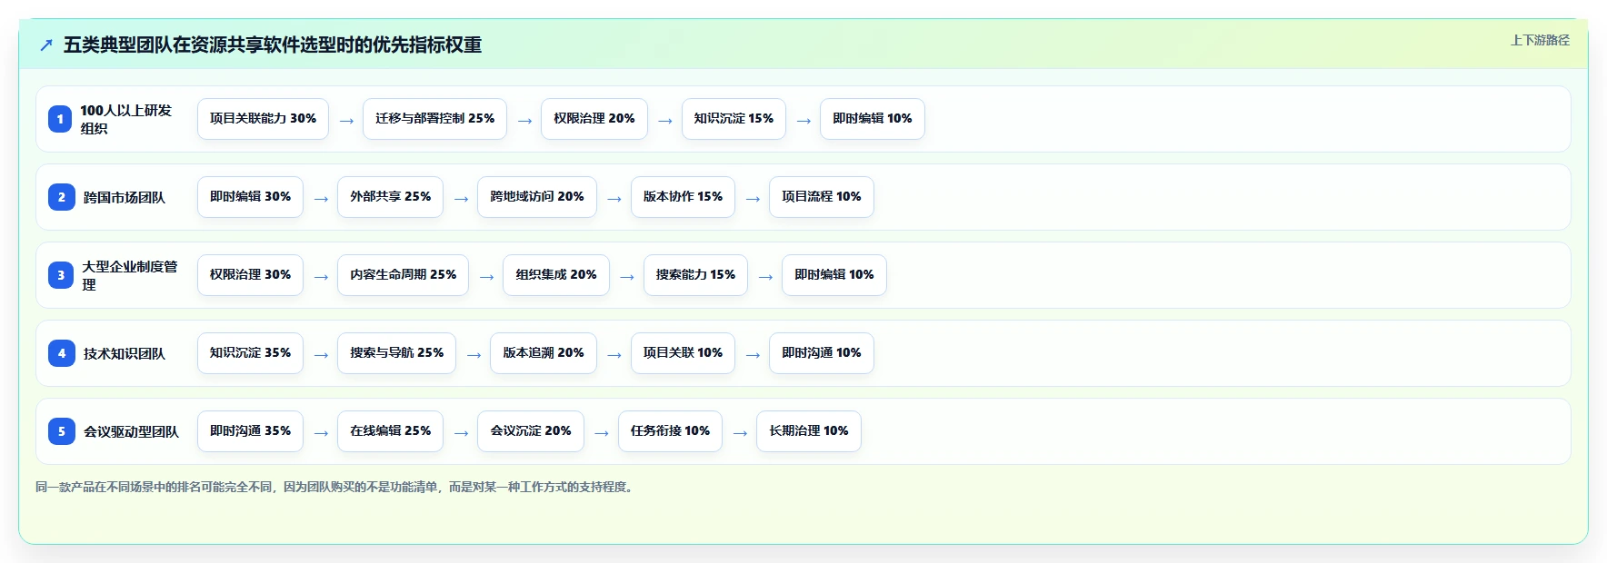Image resolution: width=1607 pixels, height=563 pixels.
Task: Select the 大型企业制度管理 row label
Action: [130, 275]
